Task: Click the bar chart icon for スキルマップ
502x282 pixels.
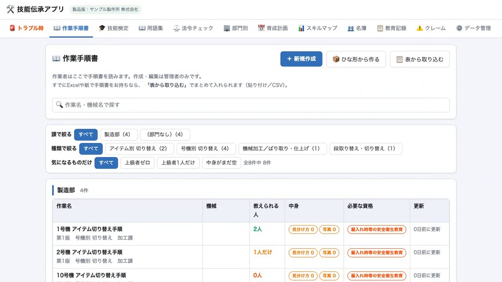Action: coord(301,28)
